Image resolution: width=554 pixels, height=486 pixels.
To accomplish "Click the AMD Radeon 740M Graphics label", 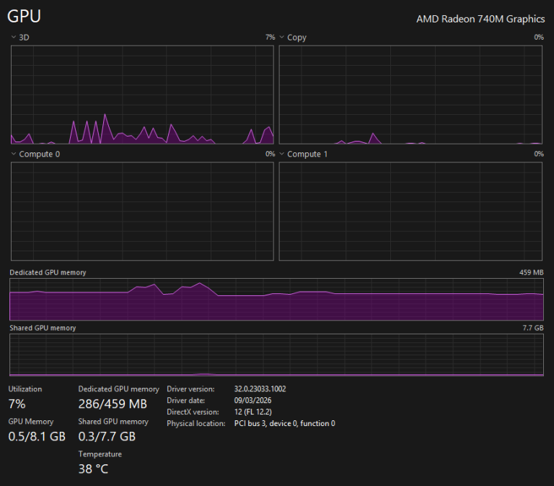I will point(480,19).
